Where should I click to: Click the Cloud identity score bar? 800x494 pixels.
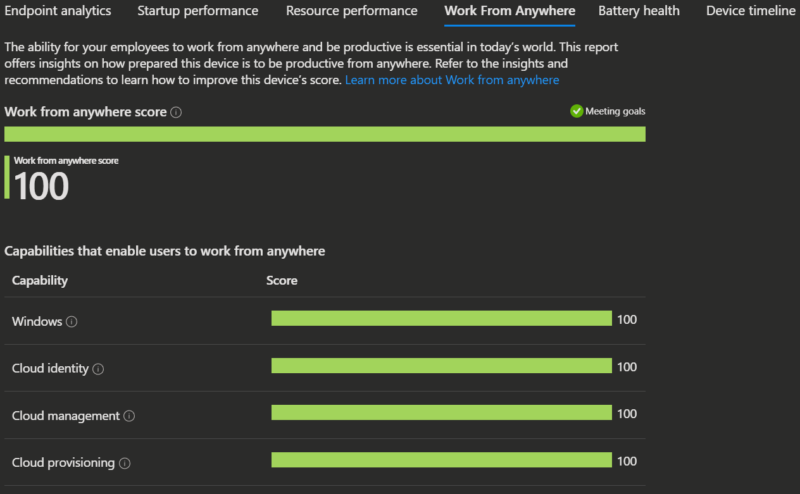[x=442, y=366]
